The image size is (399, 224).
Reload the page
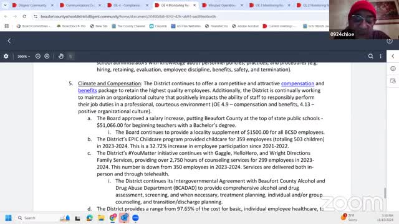pyautogui.click(x=24, y=16)
